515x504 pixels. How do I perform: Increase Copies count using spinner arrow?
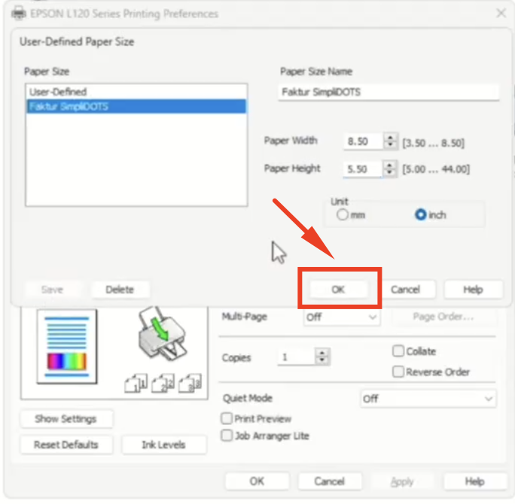click(322, 354)
